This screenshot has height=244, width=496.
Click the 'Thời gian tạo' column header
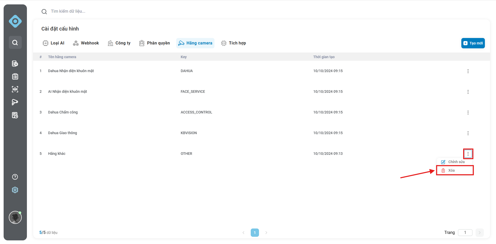[x=324, y=57]
